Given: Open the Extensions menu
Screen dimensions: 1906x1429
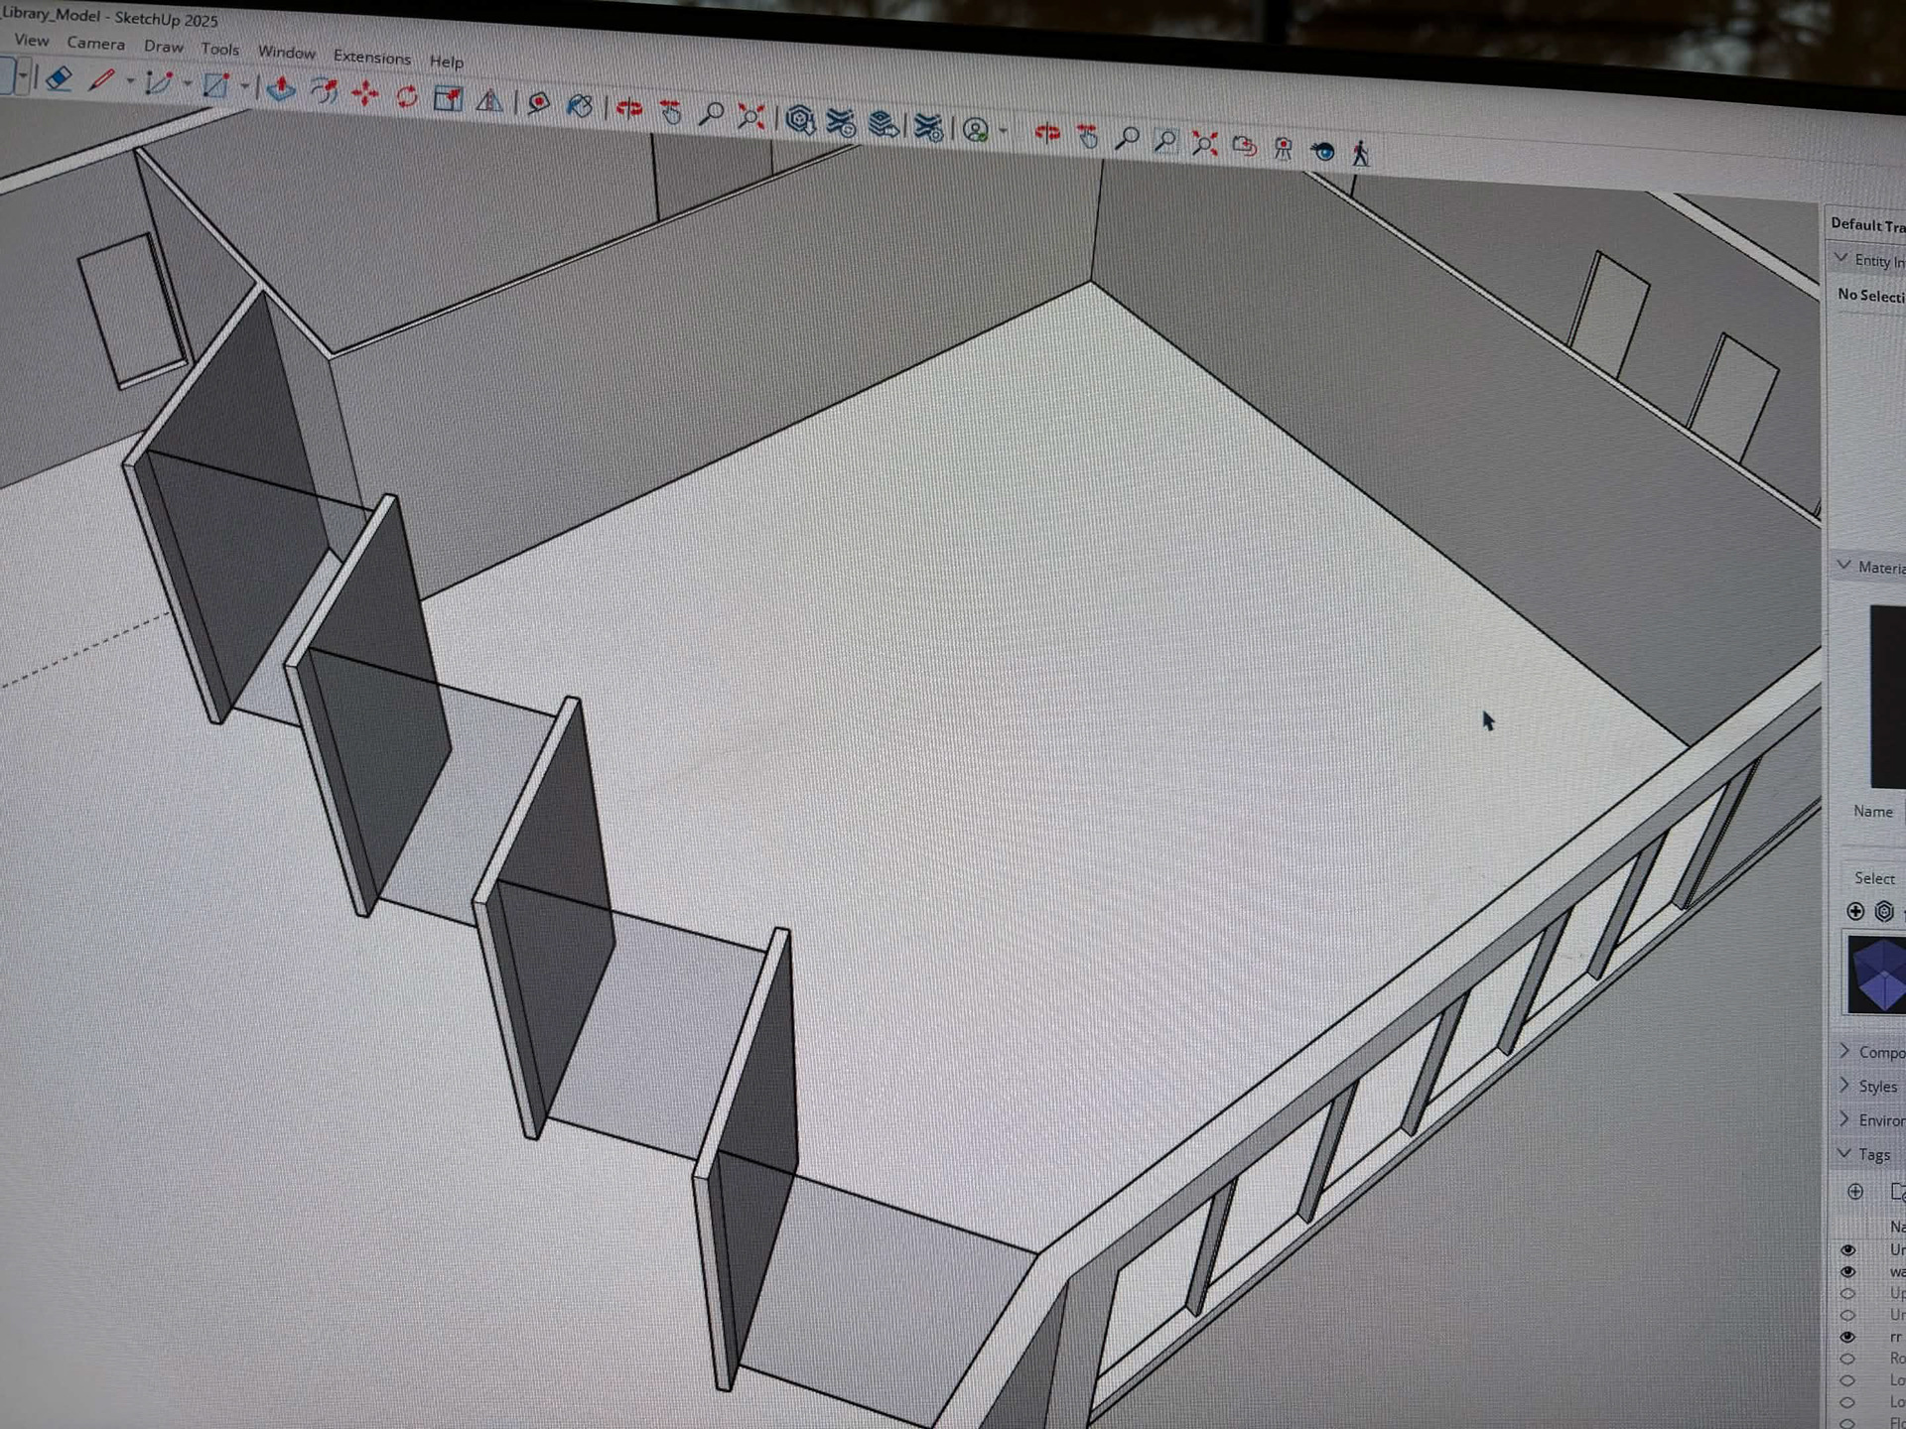Looking at the screenshot, I should click(x=371, y=57).
